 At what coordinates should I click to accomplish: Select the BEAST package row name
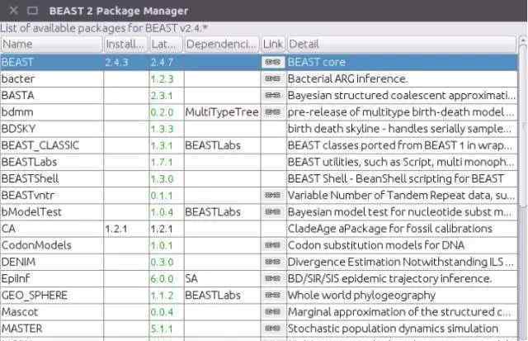17,62
